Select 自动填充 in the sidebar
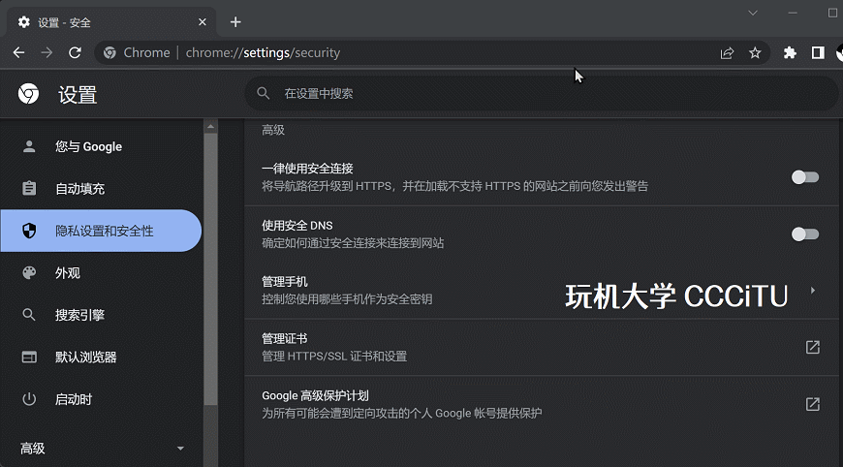Screen dimensions: 843x467 coord(79,189)
